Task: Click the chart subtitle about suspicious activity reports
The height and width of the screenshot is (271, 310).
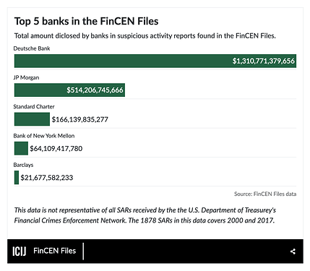Action: tap(145, 36)
